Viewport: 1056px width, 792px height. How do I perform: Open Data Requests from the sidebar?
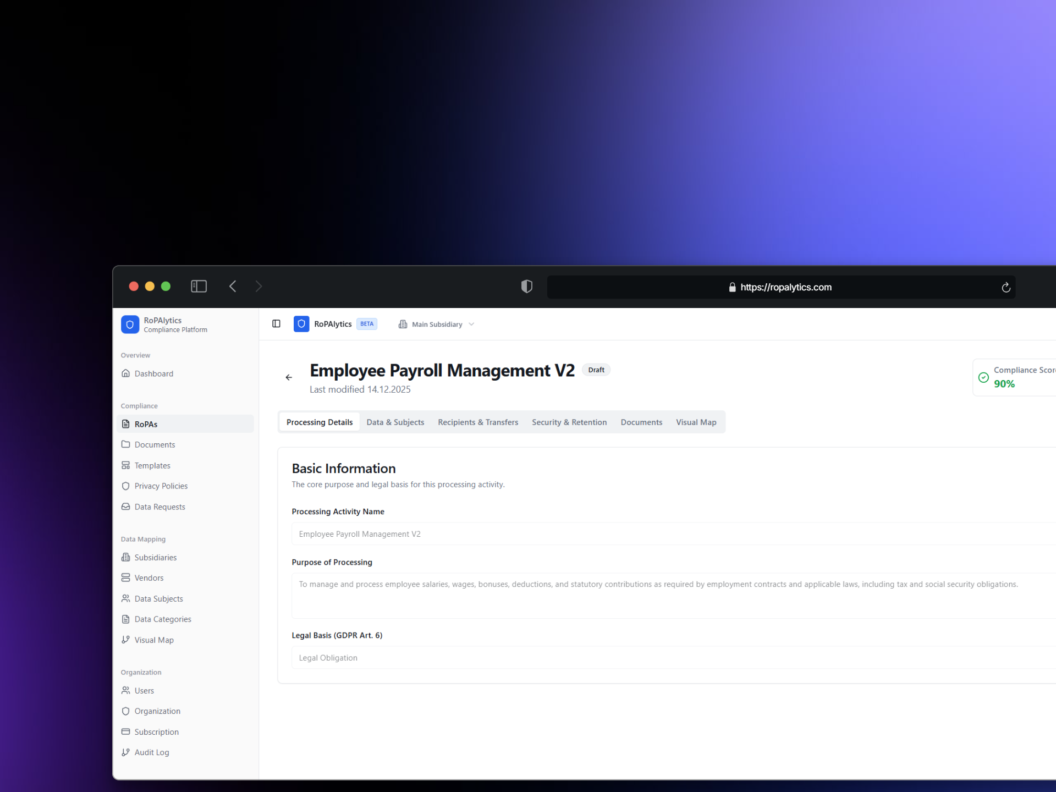[159, 507]
